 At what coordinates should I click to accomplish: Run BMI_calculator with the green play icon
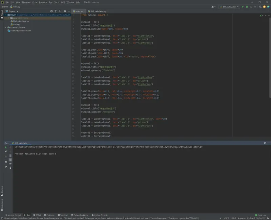243,7
